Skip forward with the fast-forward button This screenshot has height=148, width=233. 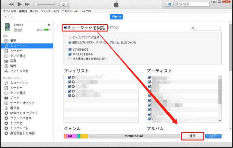click(x=27, y=5)
